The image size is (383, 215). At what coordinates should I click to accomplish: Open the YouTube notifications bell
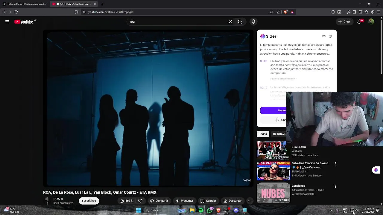pos(360,22)
